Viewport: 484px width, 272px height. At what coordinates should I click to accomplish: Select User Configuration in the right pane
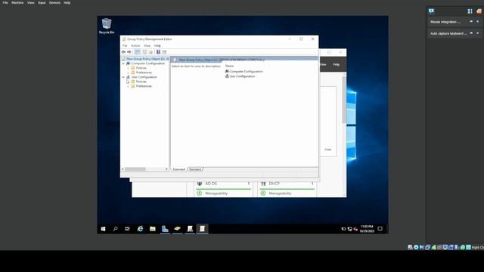[242, 76]
